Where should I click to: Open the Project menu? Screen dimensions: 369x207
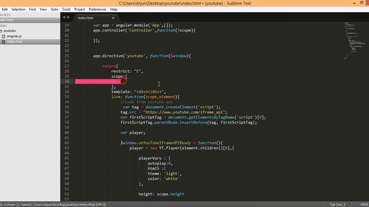click(80, 9)
